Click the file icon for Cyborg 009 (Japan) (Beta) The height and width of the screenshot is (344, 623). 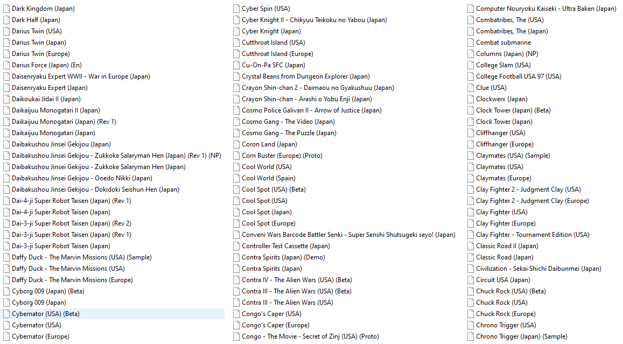coord(6,291)
